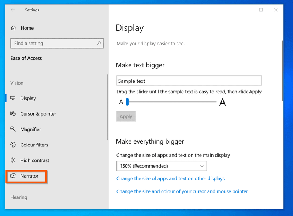Image resolution: width=293 pixels, height=216 pixels.
Task: Click the Cursor & pointer icon
Action: coord(13,113)
